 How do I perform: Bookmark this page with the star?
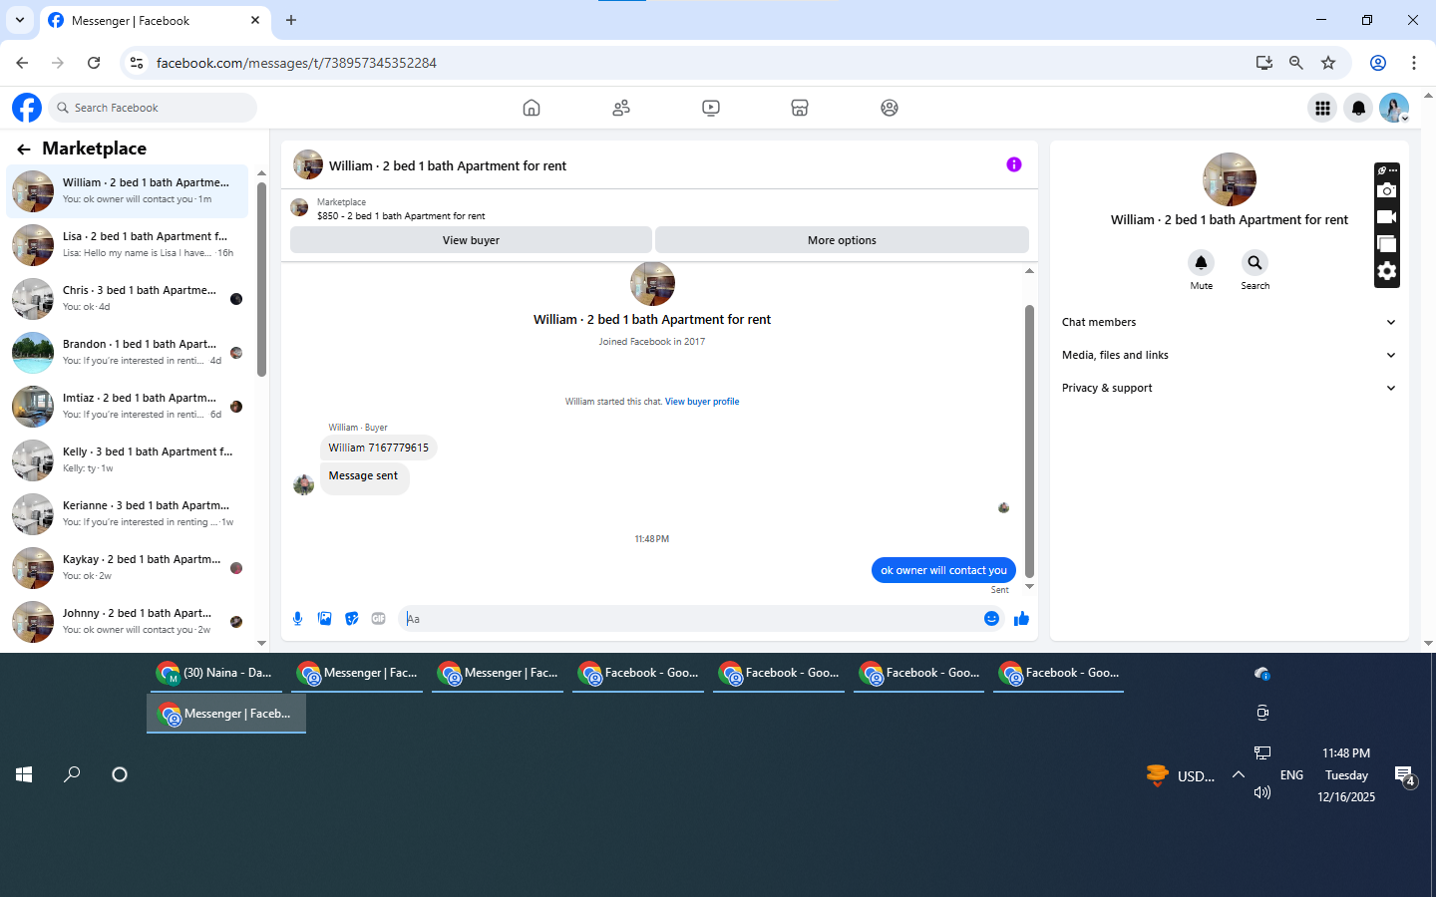[1328, 63]
